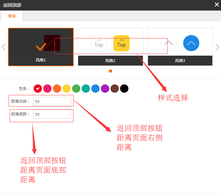221x196 pixels.
Task: Click the white circular arrow icon in 风格3
Action: tap(169, 43)
